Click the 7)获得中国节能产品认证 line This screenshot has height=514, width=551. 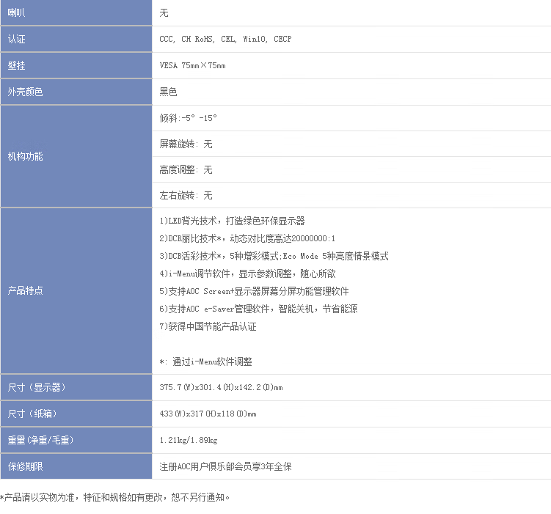point(208,326)
